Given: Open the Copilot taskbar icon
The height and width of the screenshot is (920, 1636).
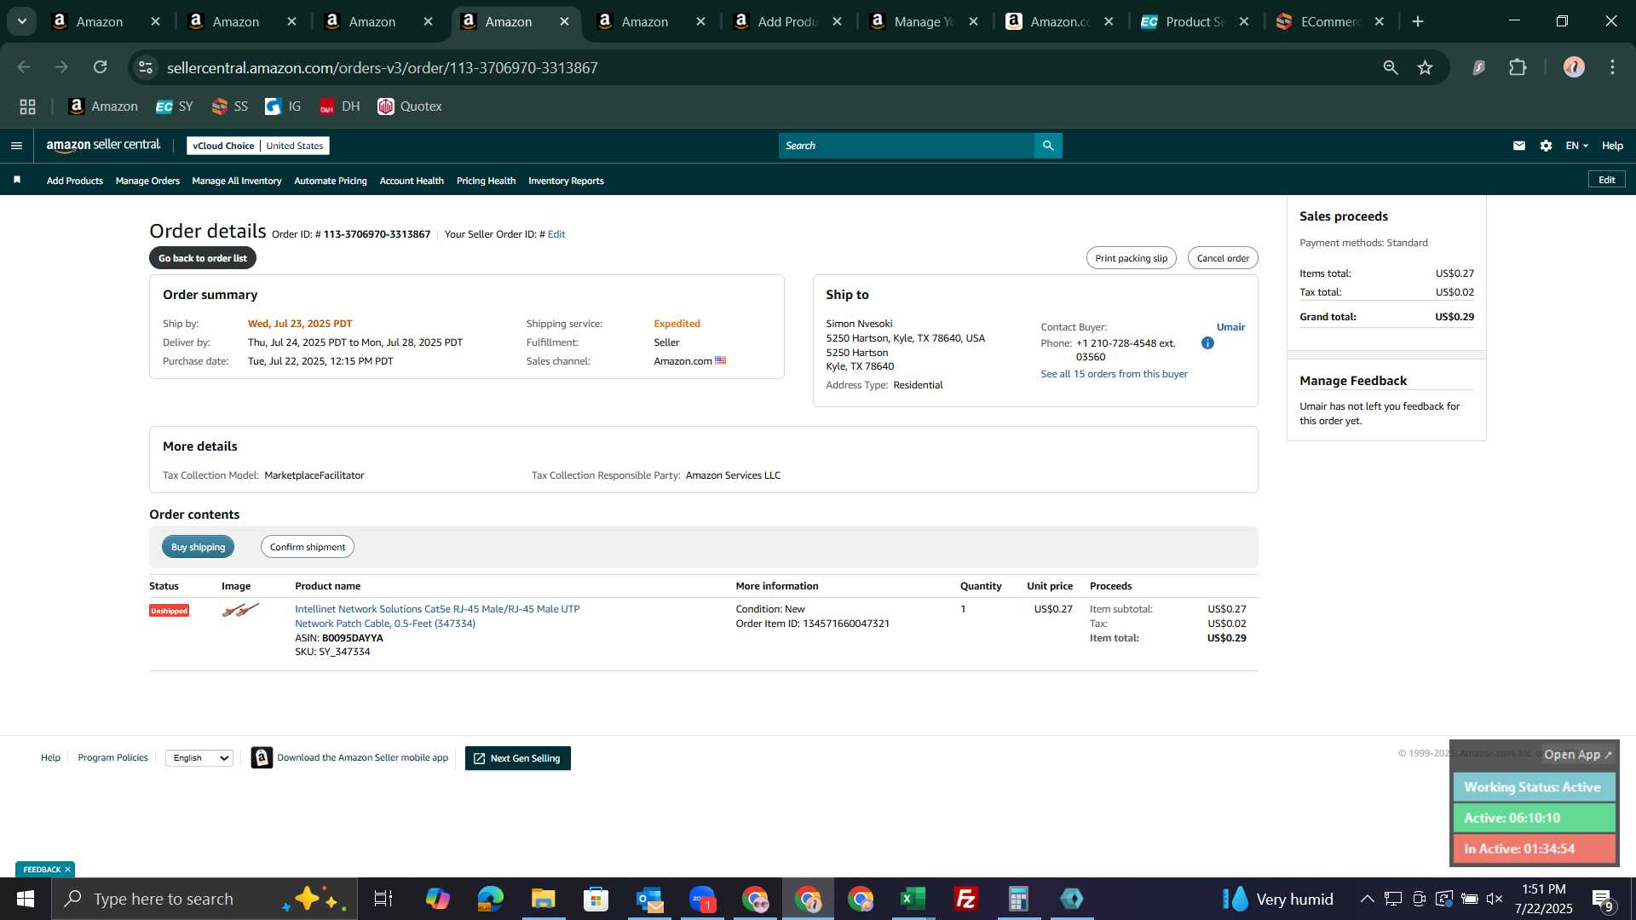Looking at the screenshot, I should [x=438, y=899].
